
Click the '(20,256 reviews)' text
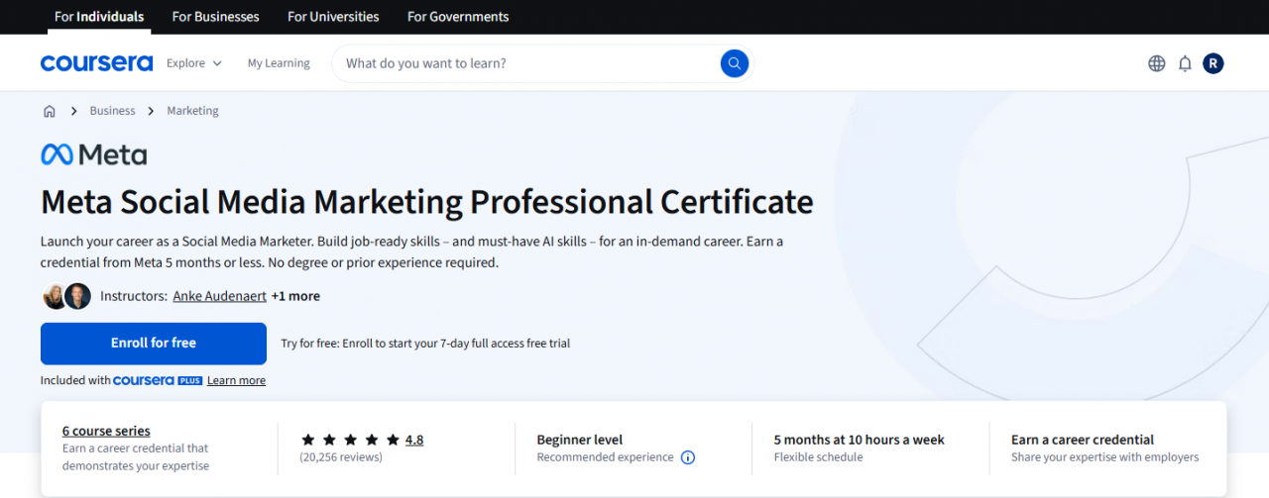[341, 457]
